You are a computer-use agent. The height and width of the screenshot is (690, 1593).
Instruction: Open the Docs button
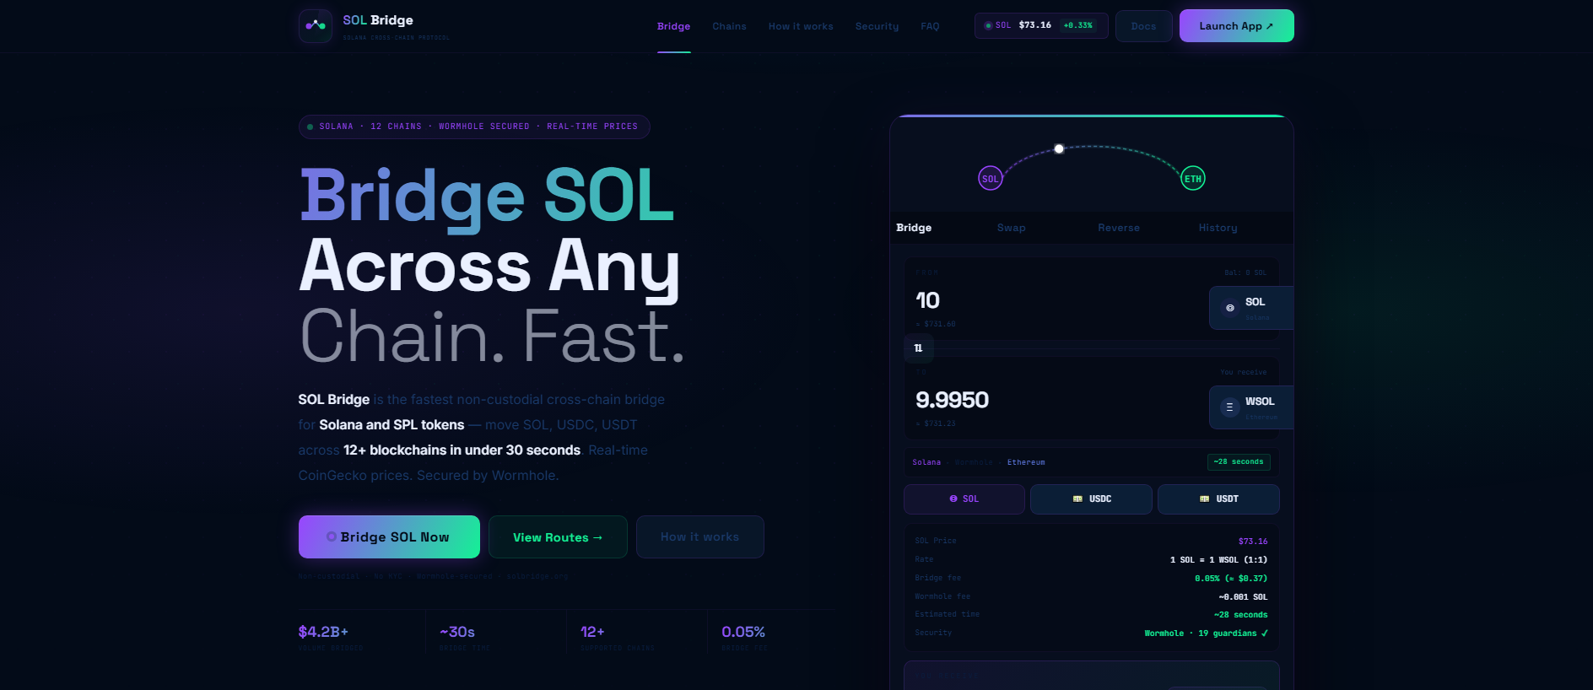tap(1143, 26)
